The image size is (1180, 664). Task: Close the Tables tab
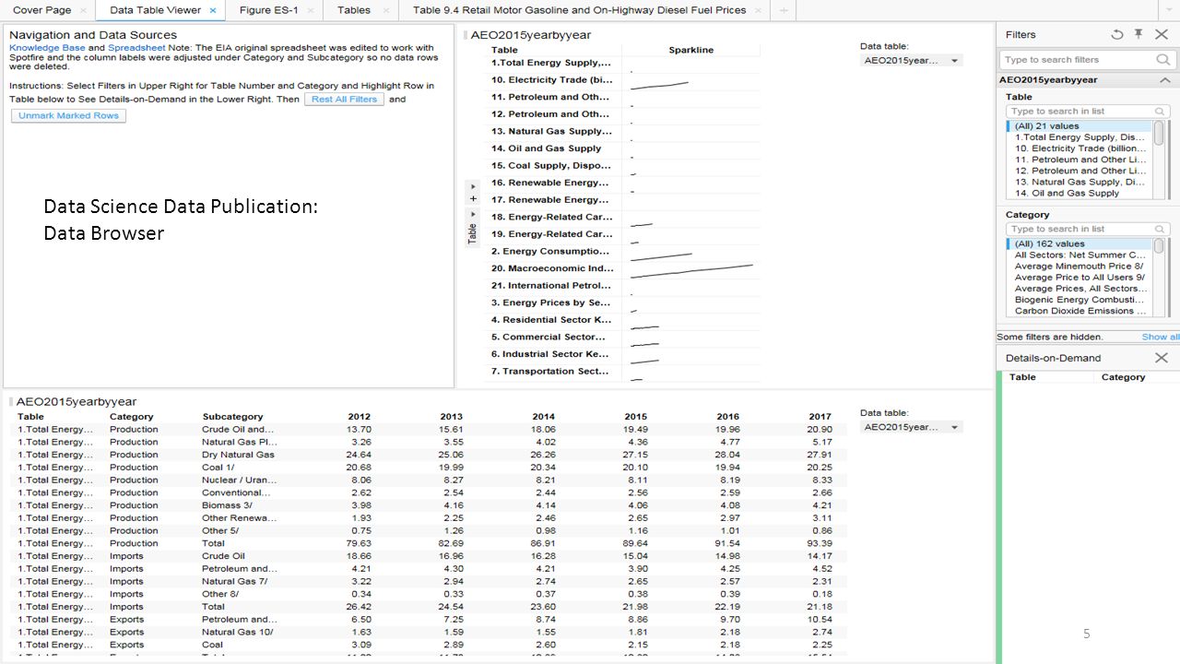coord(384,10)
